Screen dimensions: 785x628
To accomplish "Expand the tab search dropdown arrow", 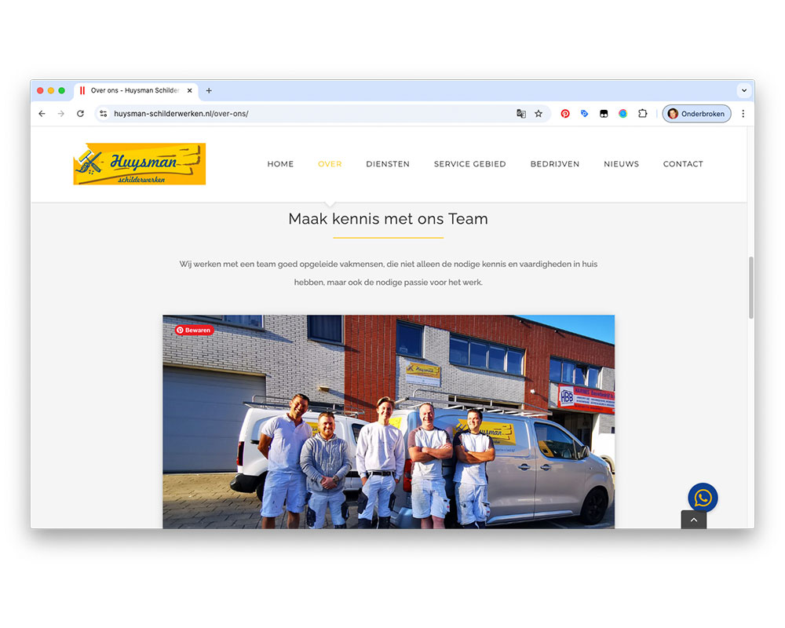I will coord(743,90).
